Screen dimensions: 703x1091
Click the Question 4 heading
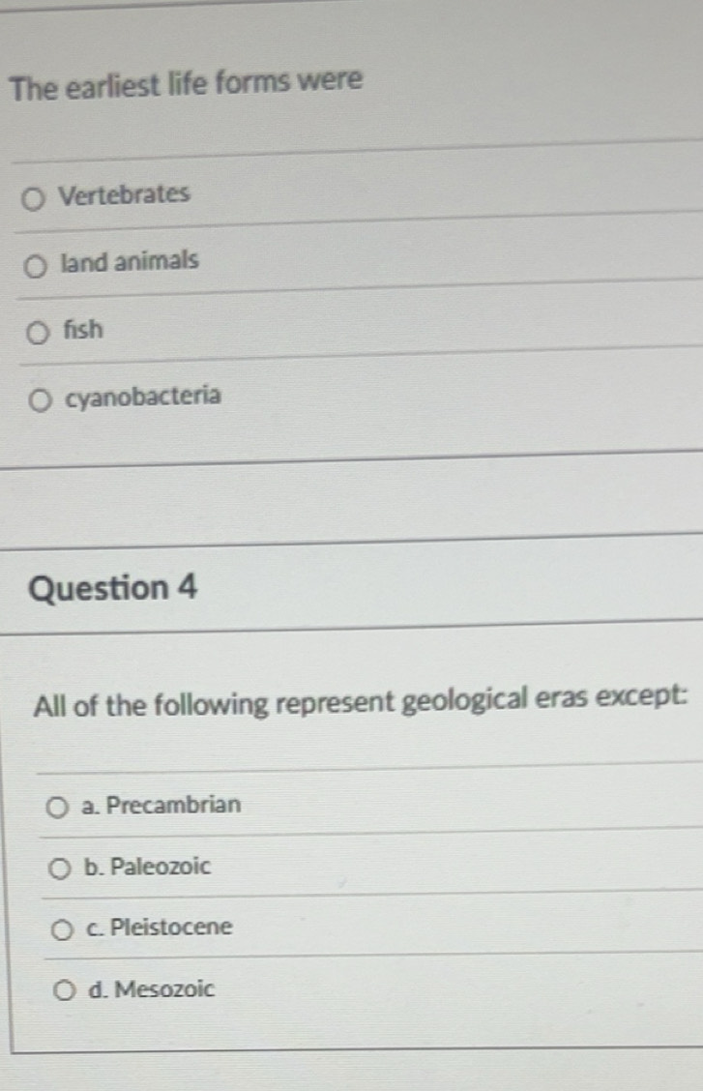(114, 588)
